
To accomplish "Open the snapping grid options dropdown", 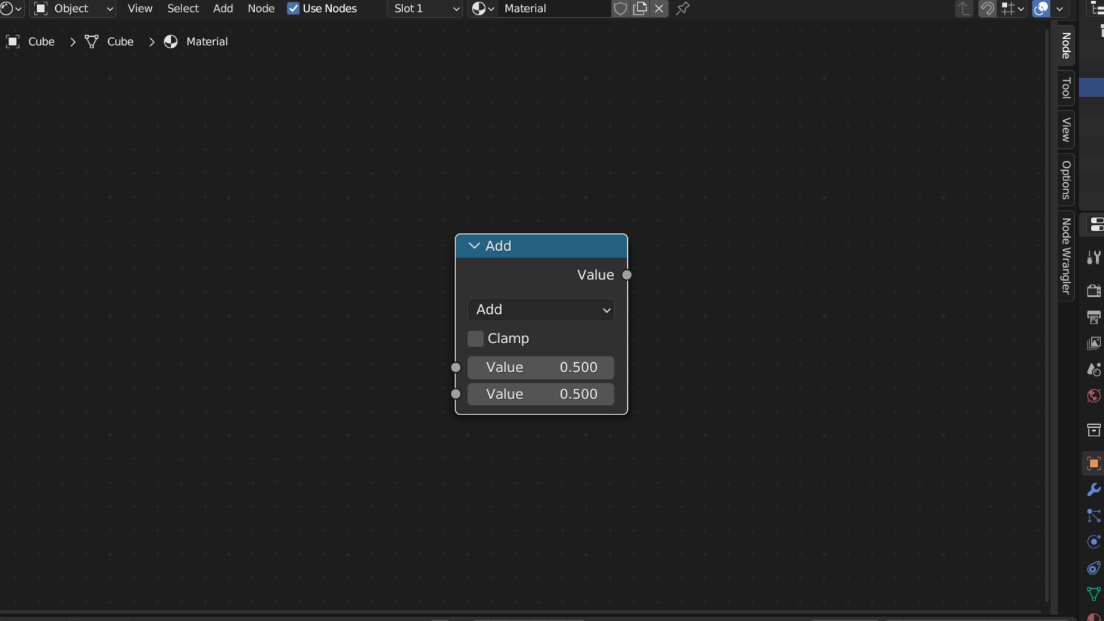I will tap(1013, 9).
